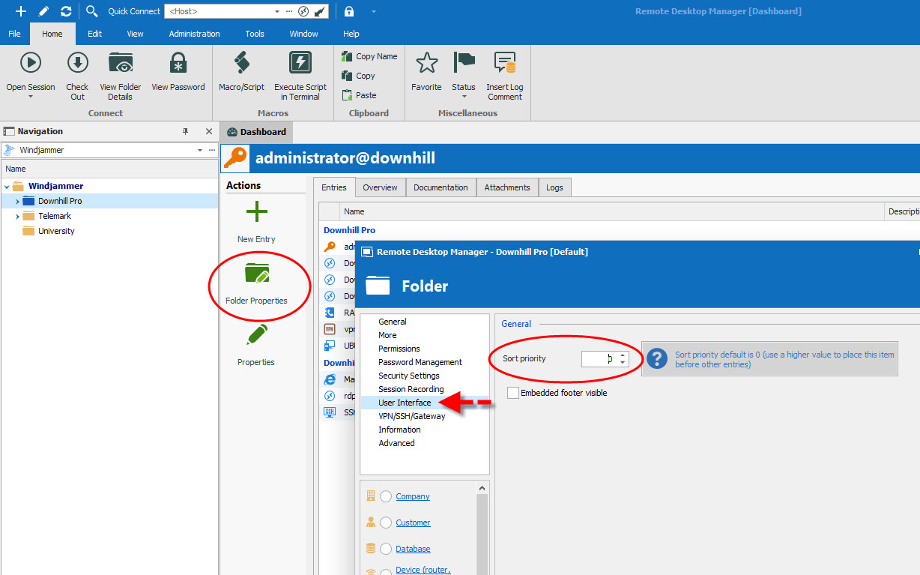
Task: Switch to the Documentation tab
Action: pyautogui.click(x=441, y=187)
